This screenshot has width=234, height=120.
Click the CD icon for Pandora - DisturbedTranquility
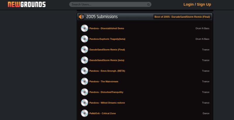point(85,92)
